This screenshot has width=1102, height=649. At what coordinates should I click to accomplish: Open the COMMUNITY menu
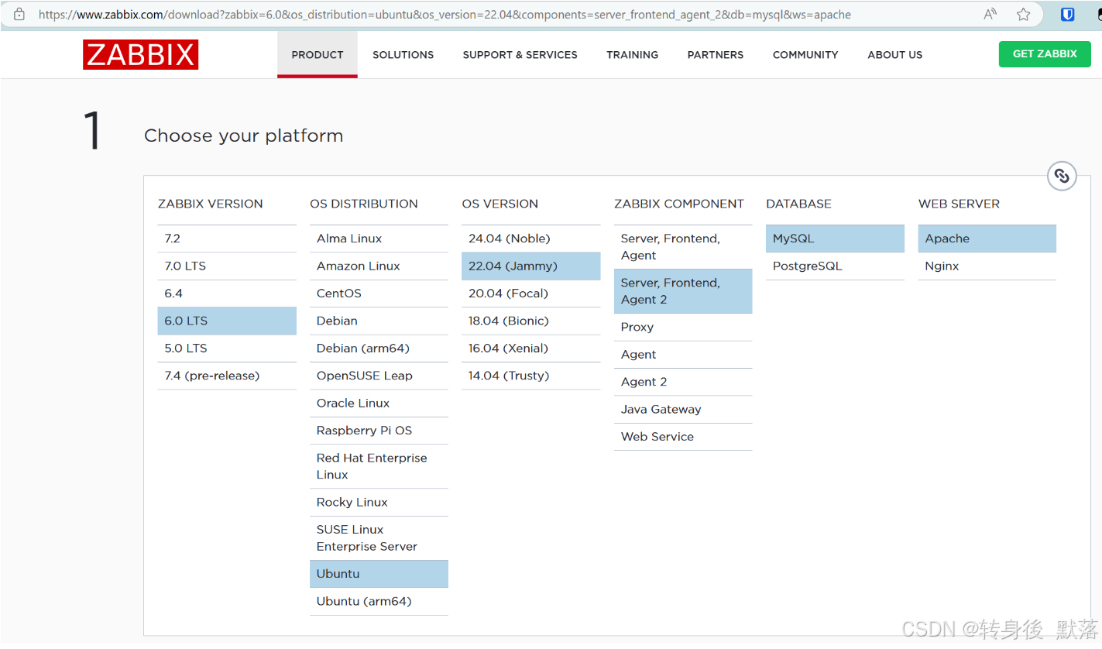pos(805,55)
